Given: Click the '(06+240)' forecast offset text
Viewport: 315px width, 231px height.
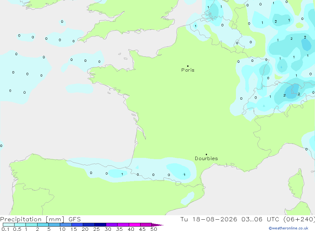Looking at the screenshot, I should (x=299, y=219).
